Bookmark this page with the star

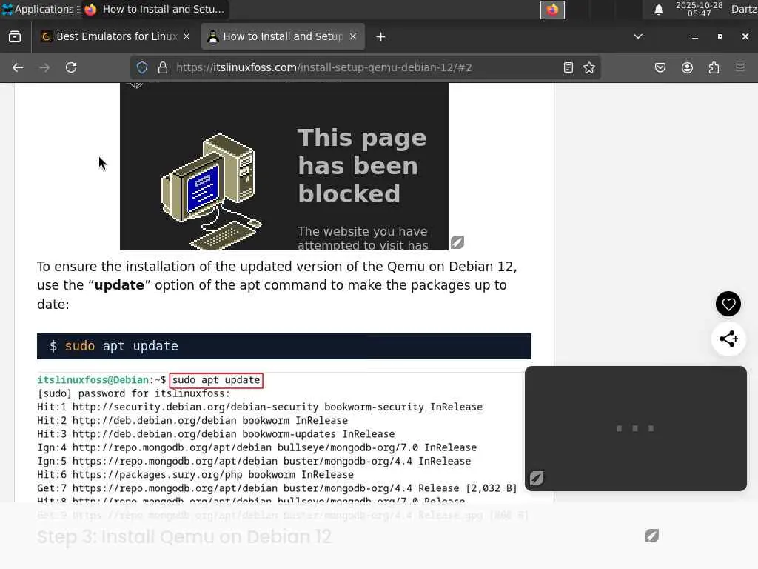coord(588,67)
